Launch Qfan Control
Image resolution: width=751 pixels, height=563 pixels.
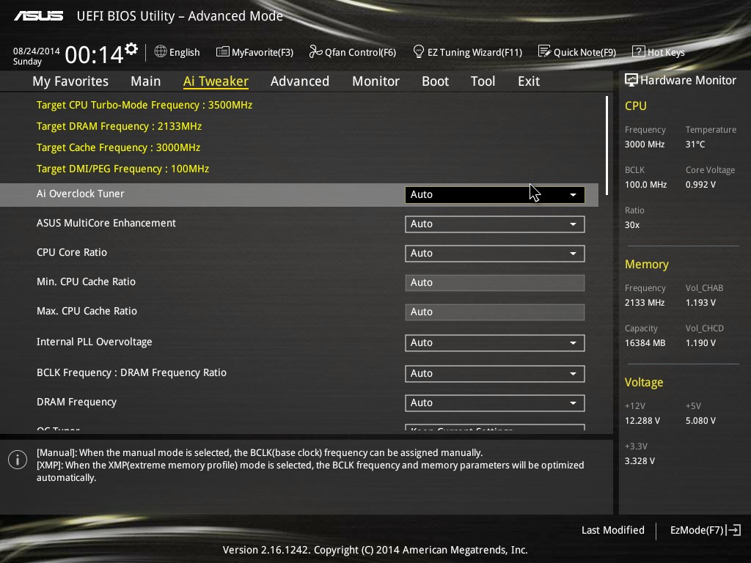[x=352, y=51]
